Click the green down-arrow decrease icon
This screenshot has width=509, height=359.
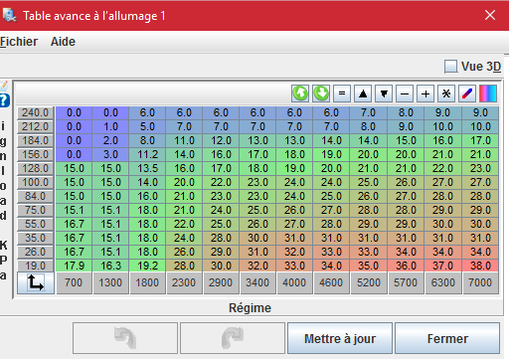321,93
